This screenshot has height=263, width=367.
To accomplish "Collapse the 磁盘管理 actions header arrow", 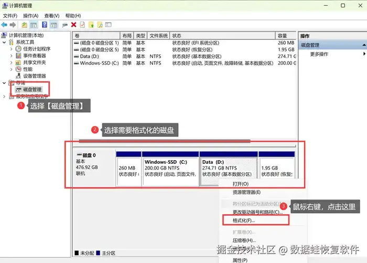I will point(364,45).
